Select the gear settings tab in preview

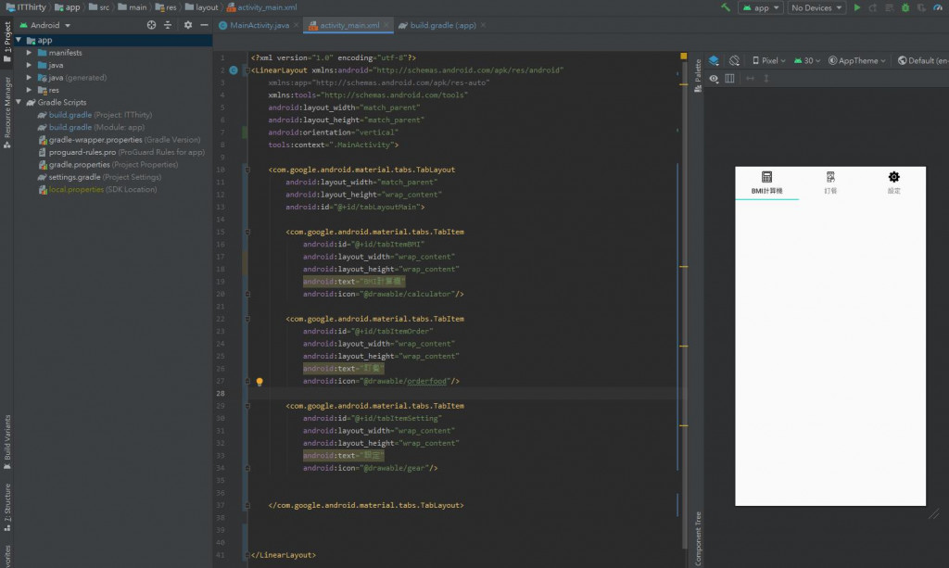[894, 183]
